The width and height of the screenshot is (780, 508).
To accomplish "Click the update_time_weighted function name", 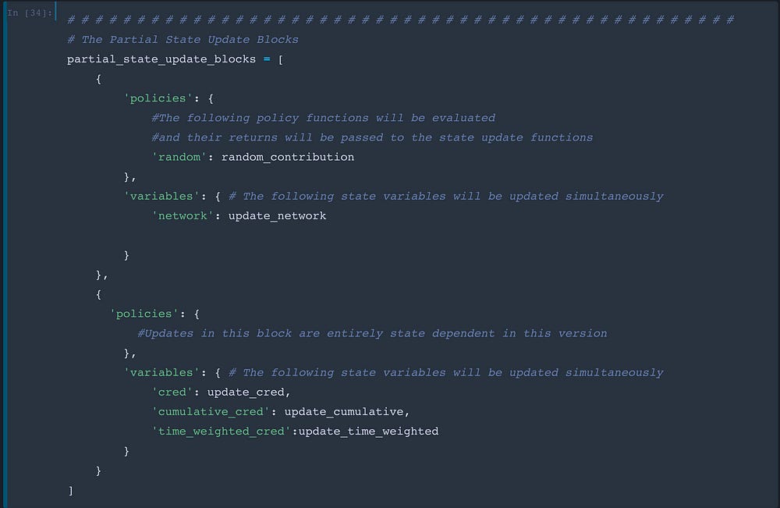I will coord(368,432).
